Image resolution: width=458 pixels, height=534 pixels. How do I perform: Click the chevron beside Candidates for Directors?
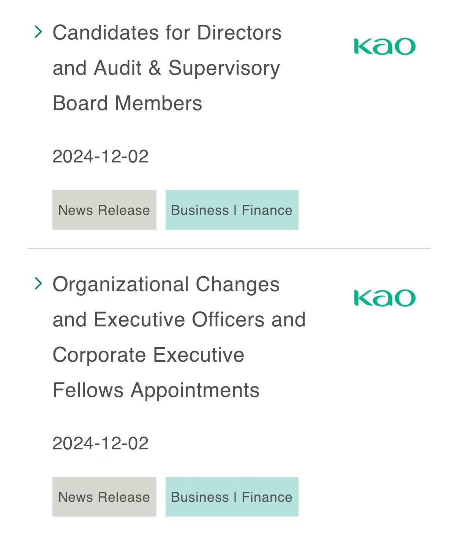tap(38, 32)
